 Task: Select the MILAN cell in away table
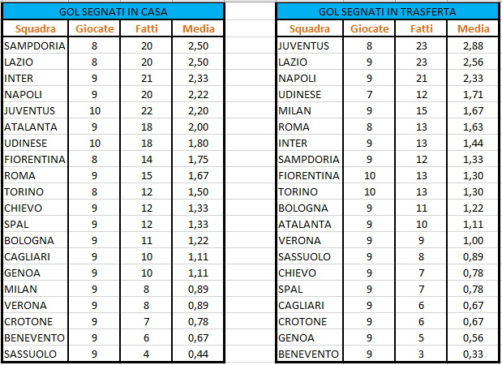pyautogui.click(x=310, y=111)
